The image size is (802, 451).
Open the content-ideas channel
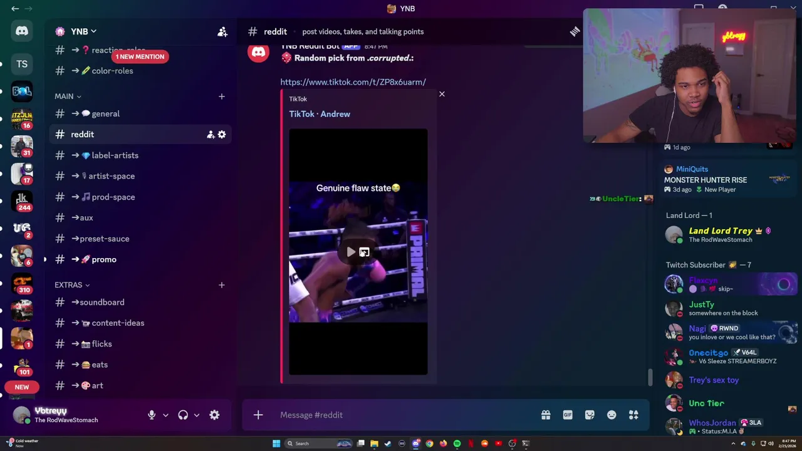tap(140, 323)
